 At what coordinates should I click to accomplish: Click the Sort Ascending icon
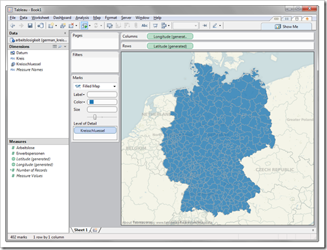pos(118,26)
